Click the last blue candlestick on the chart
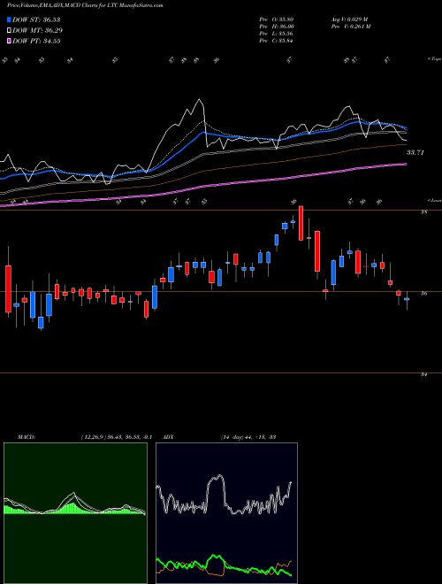This screenshot has width=442, height=584. pyautogui.click(x=407, y=299)
